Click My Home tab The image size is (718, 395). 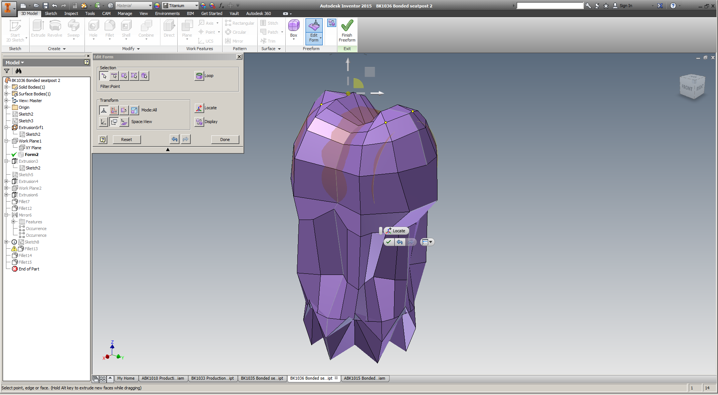click(x=126, y=379)
